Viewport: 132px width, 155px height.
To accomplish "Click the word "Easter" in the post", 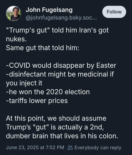I will [x=106, y=66].
